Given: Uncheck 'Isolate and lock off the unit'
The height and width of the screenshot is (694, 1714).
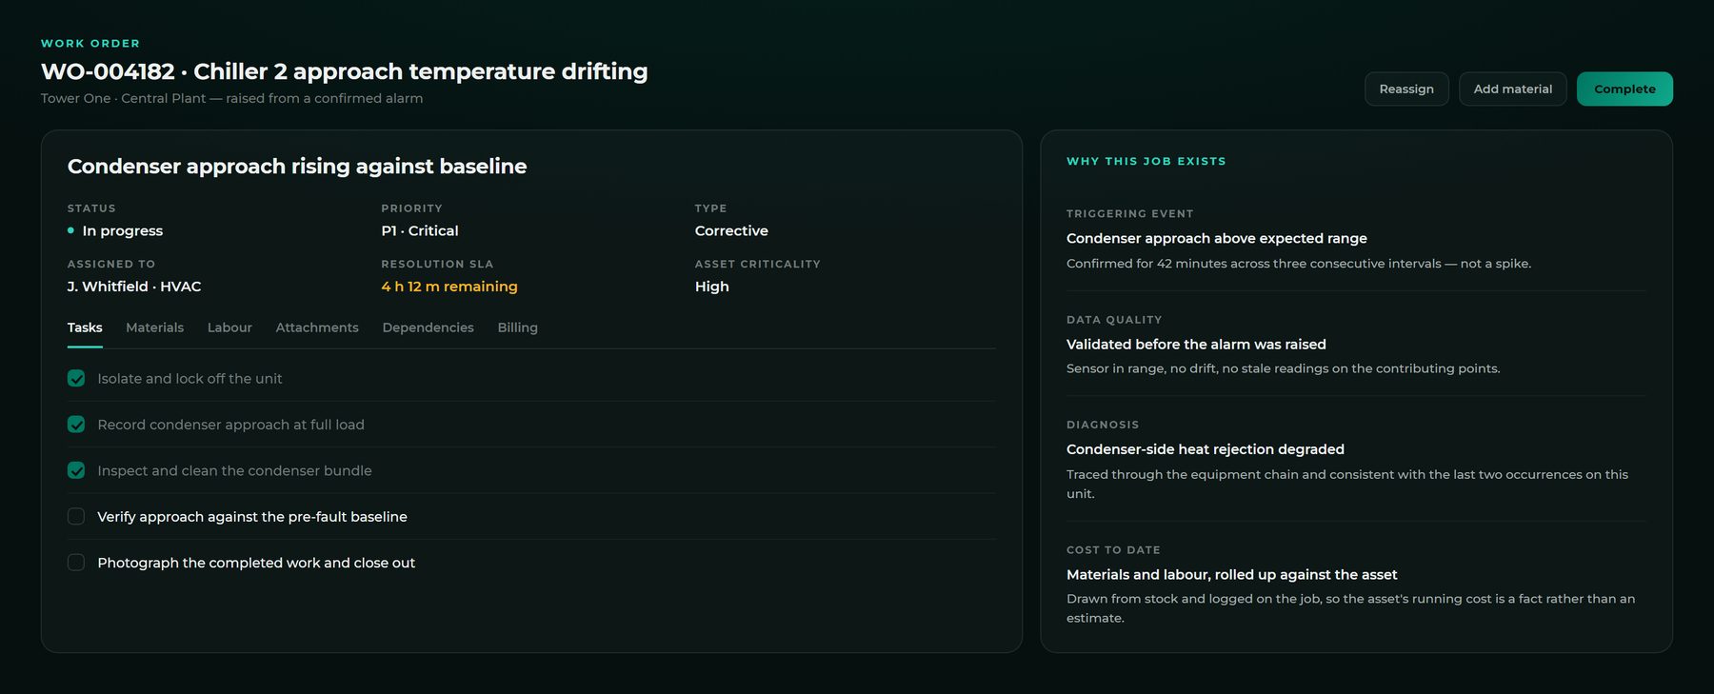Looking at the screenshot, I should click(76, 378).
